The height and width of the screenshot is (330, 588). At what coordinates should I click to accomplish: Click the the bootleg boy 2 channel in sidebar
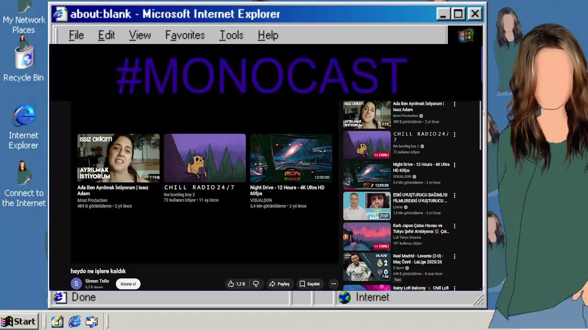coord(406,146)
